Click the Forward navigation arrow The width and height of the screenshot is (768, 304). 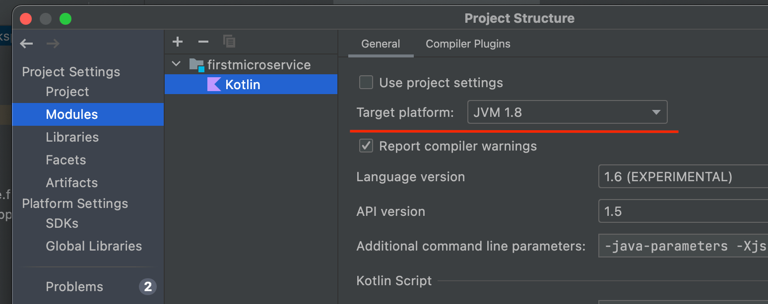click(52, 44)
